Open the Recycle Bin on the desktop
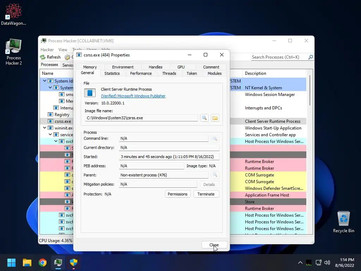Screen dimensions: 361x271 pos(343,222)
